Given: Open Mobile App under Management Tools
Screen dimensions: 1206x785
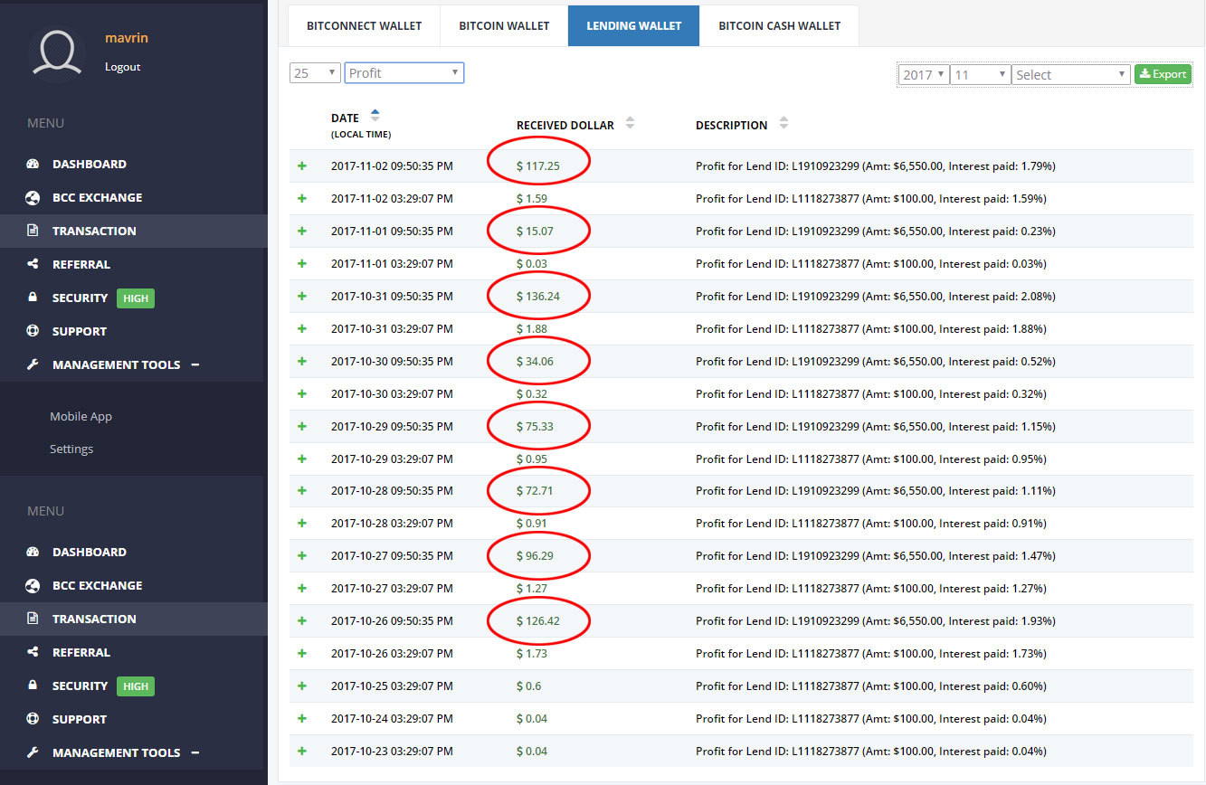Looking at the screenshot, I should [x=81, y=417].
